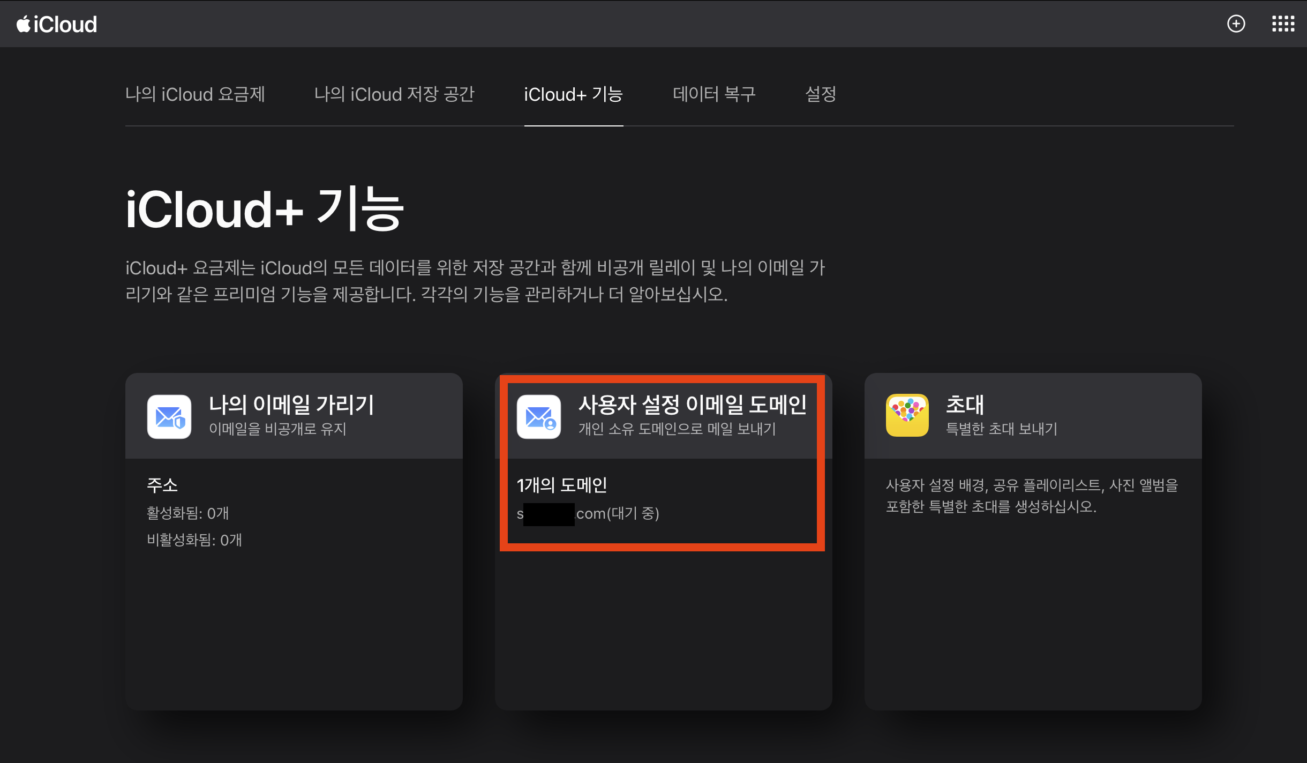Click the 1개의 도메인 heading
Viewport: 1307px width, 763px height.
coord(562,485)
